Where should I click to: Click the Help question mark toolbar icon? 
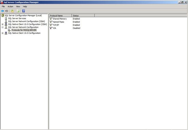[x=24, y=11]
